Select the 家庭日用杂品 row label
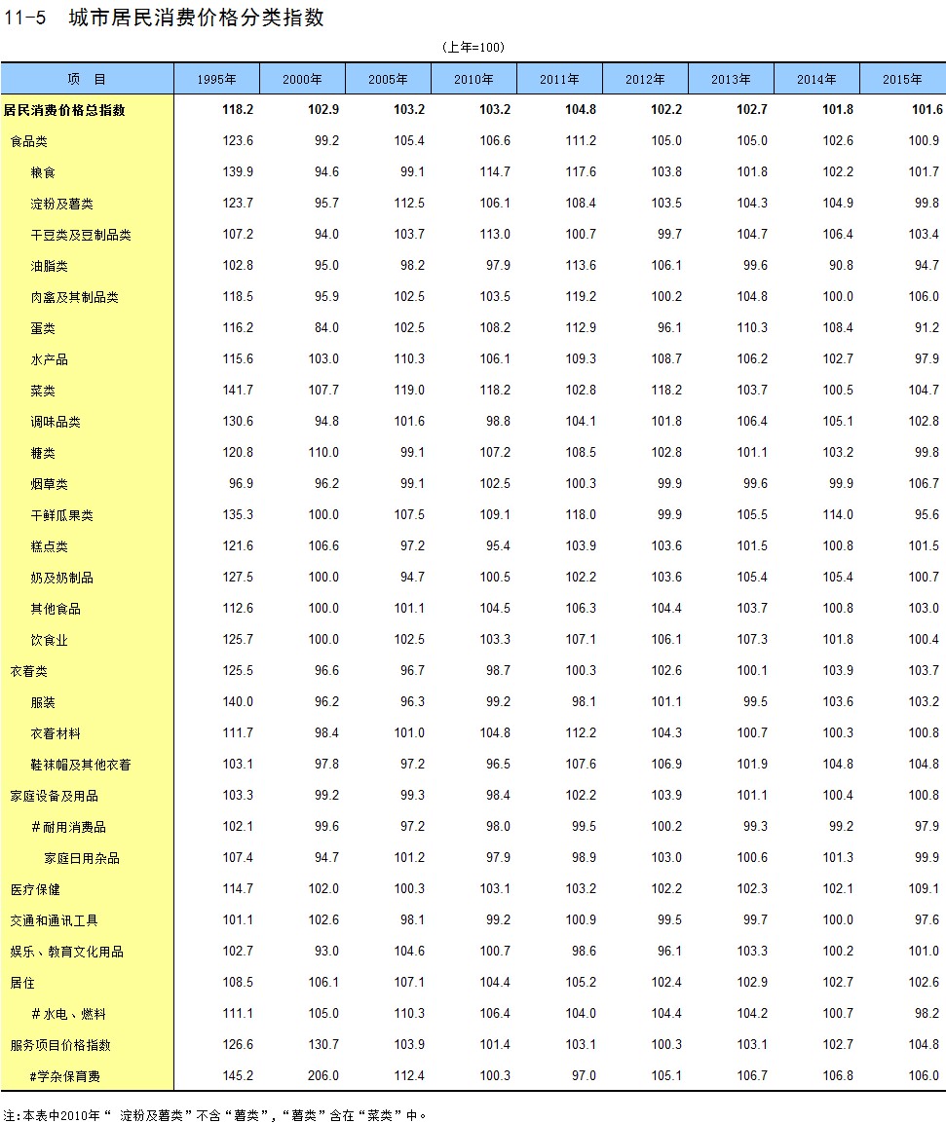The height and width of the screenshot is (1123, 946). [82, 858]
